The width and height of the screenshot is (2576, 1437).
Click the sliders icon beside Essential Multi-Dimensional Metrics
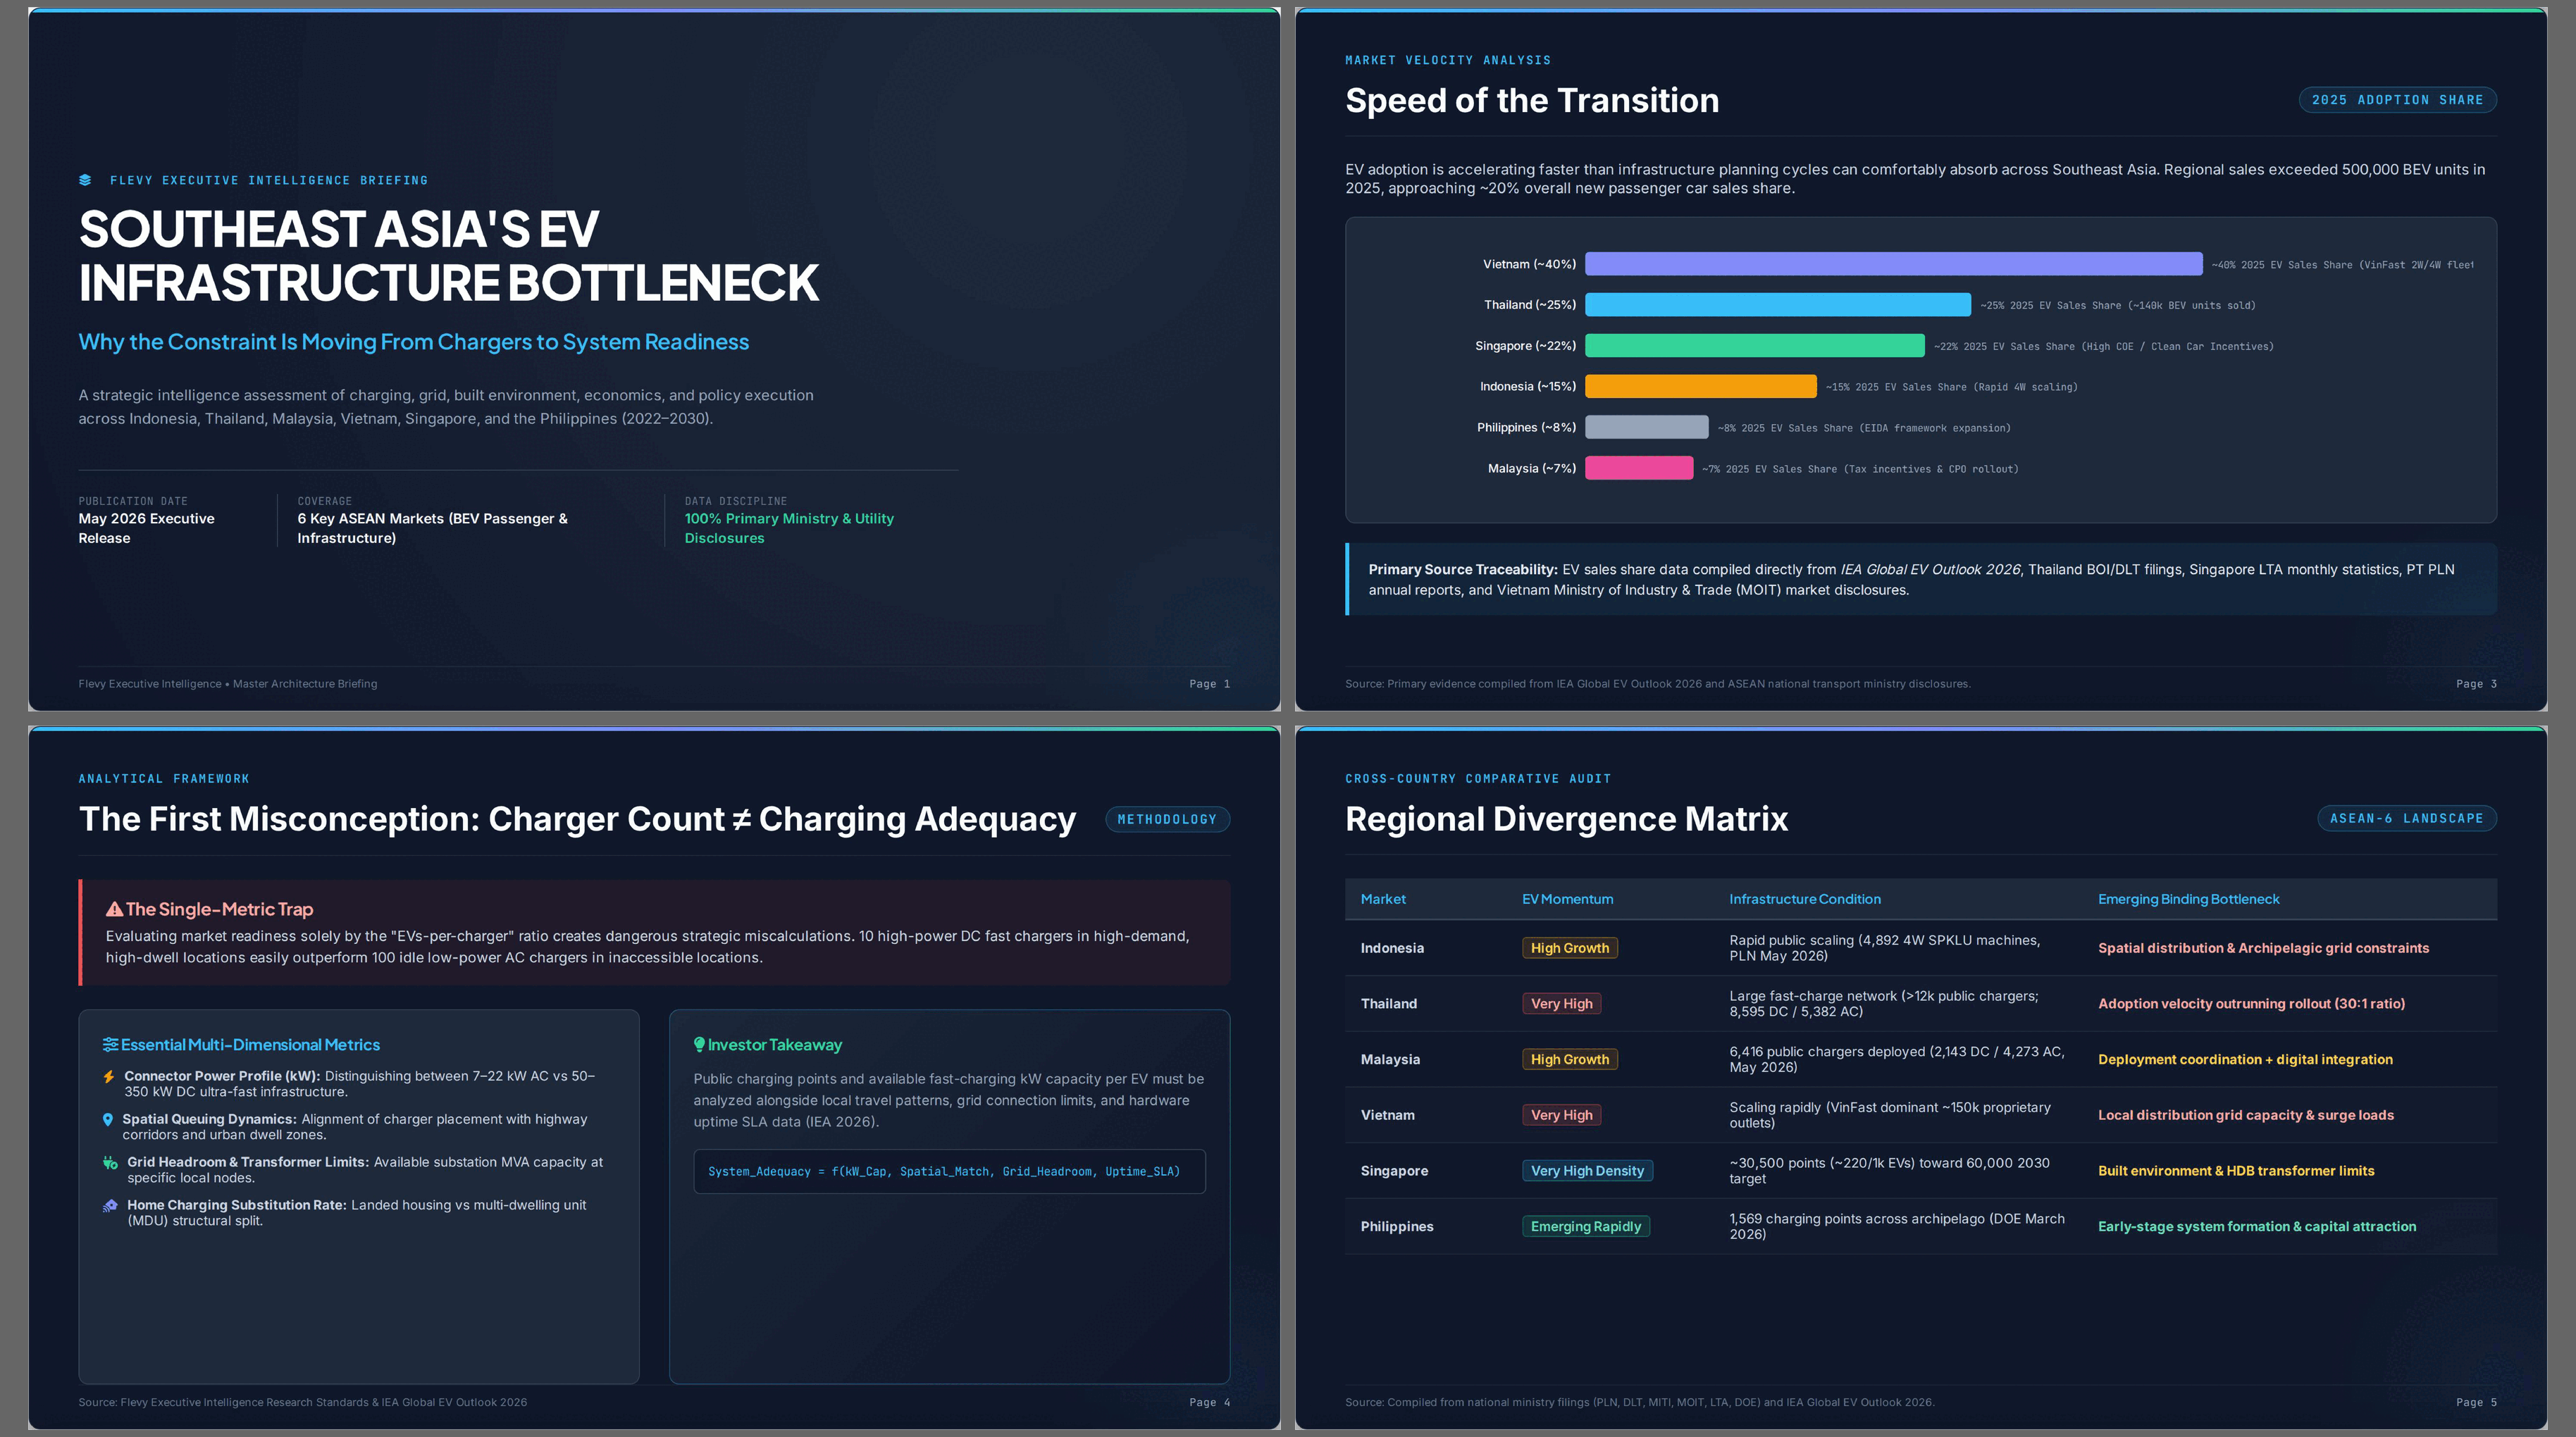point(110,1045)
